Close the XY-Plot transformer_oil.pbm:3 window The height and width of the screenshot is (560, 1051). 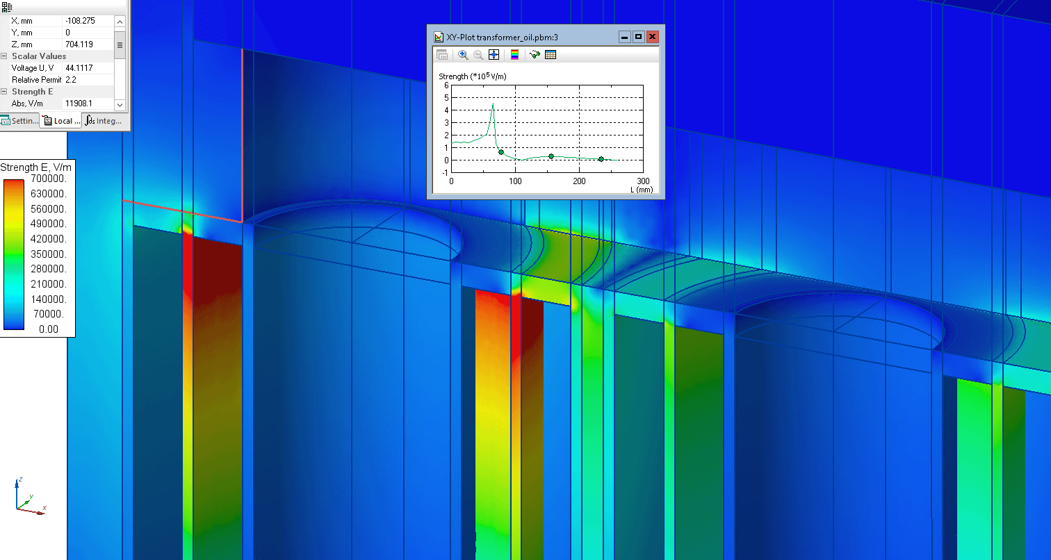tap(652, 37)
